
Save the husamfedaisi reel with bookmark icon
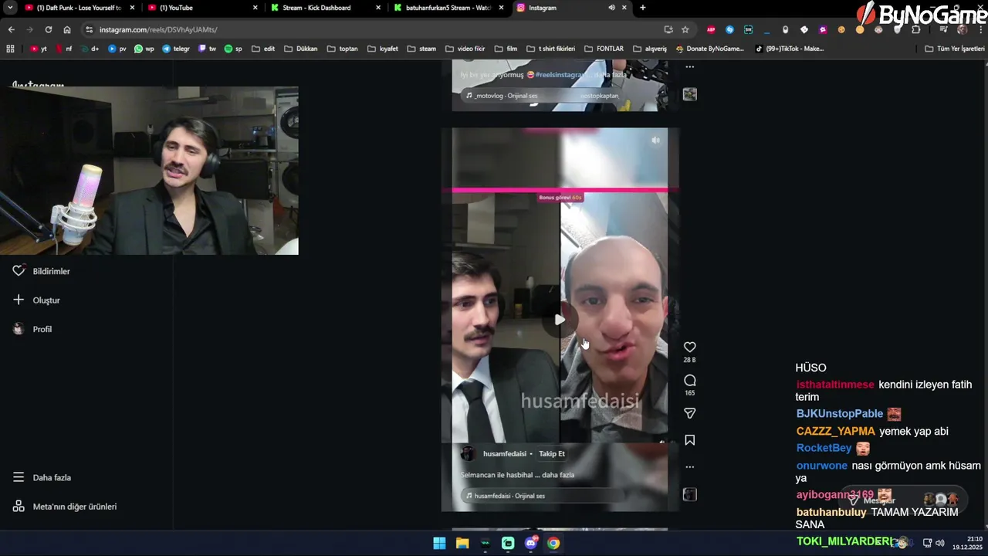coord(690,440)
